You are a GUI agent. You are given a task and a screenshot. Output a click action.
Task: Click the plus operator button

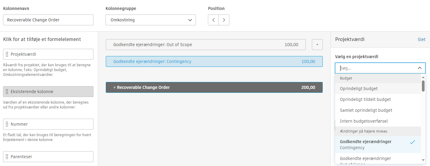[x=317, y=45]
